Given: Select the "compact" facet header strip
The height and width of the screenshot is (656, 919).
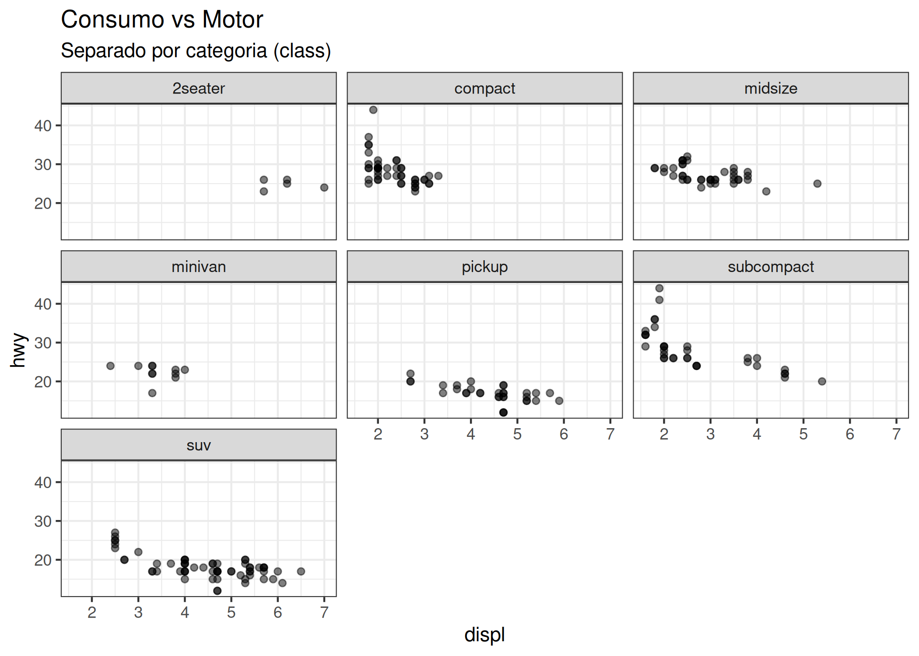Looking at the screenshot, I should click(484, 88).
